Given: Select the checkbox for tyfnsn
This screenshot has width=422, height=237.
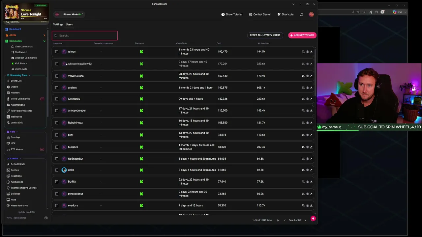Looking at the screenshot, I should tap(57, 52).
